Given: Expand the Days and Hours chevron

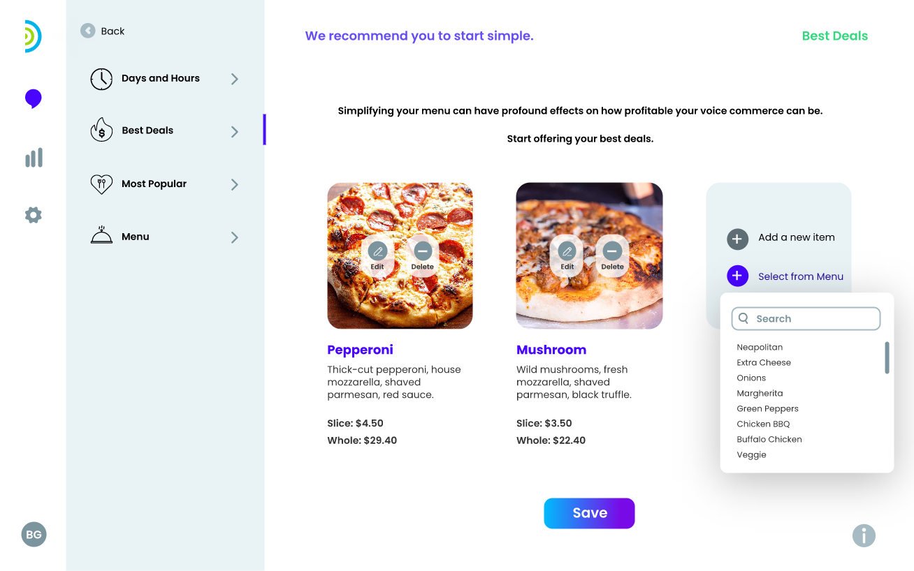Looking at the screenshot, I should (x=235, y=79).
